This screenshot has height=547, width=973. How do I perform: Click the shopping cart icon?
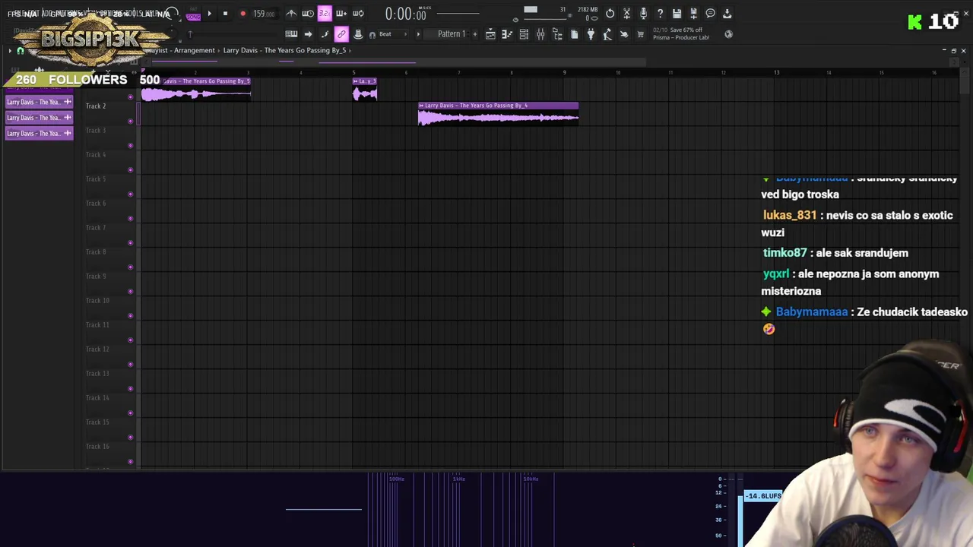coord(641,34)
